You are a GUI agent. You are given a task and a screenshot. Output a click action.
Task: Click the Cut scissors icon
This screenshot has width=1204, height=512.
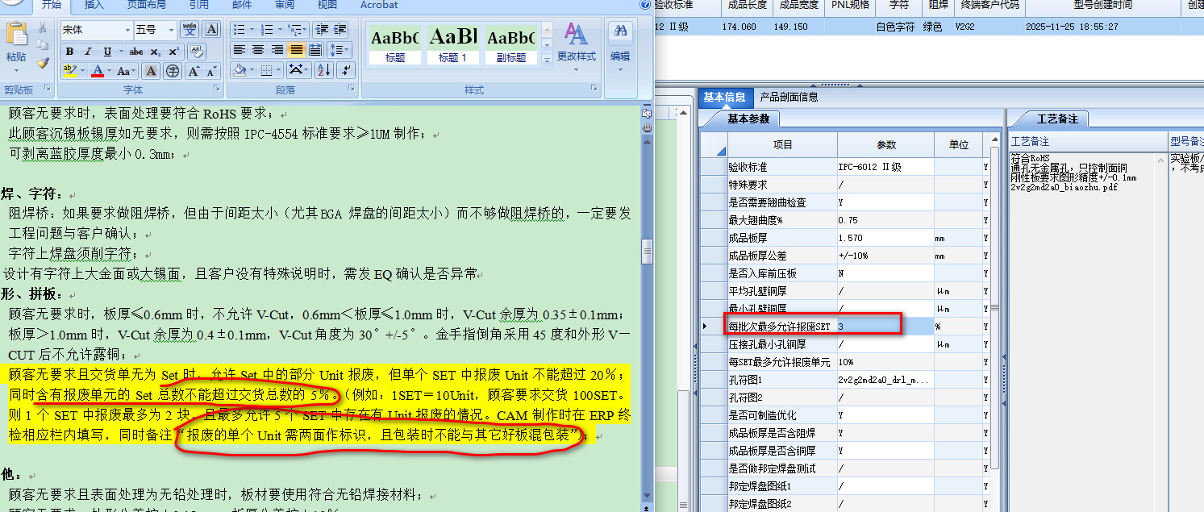(42, 28)
